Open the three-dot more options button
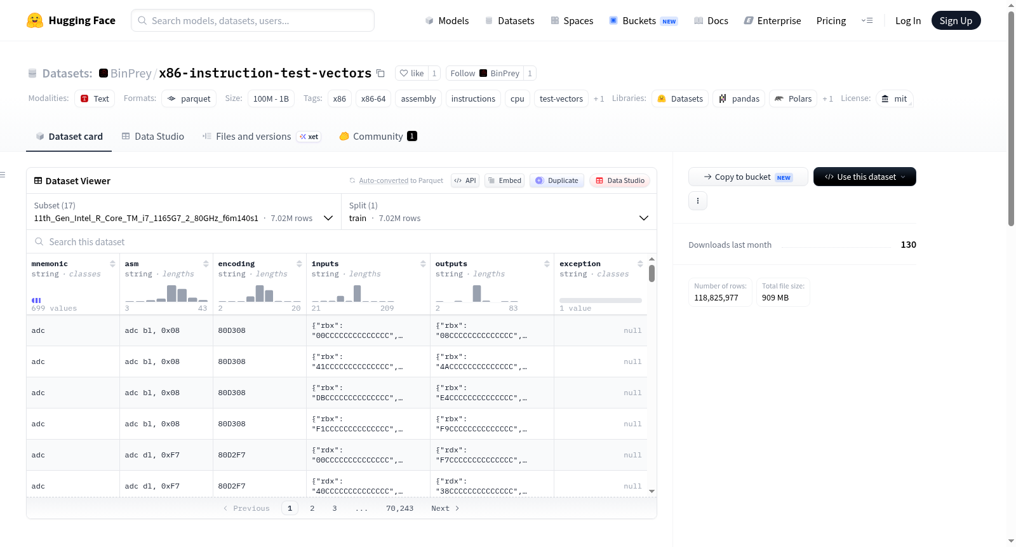 coord(698,201)
